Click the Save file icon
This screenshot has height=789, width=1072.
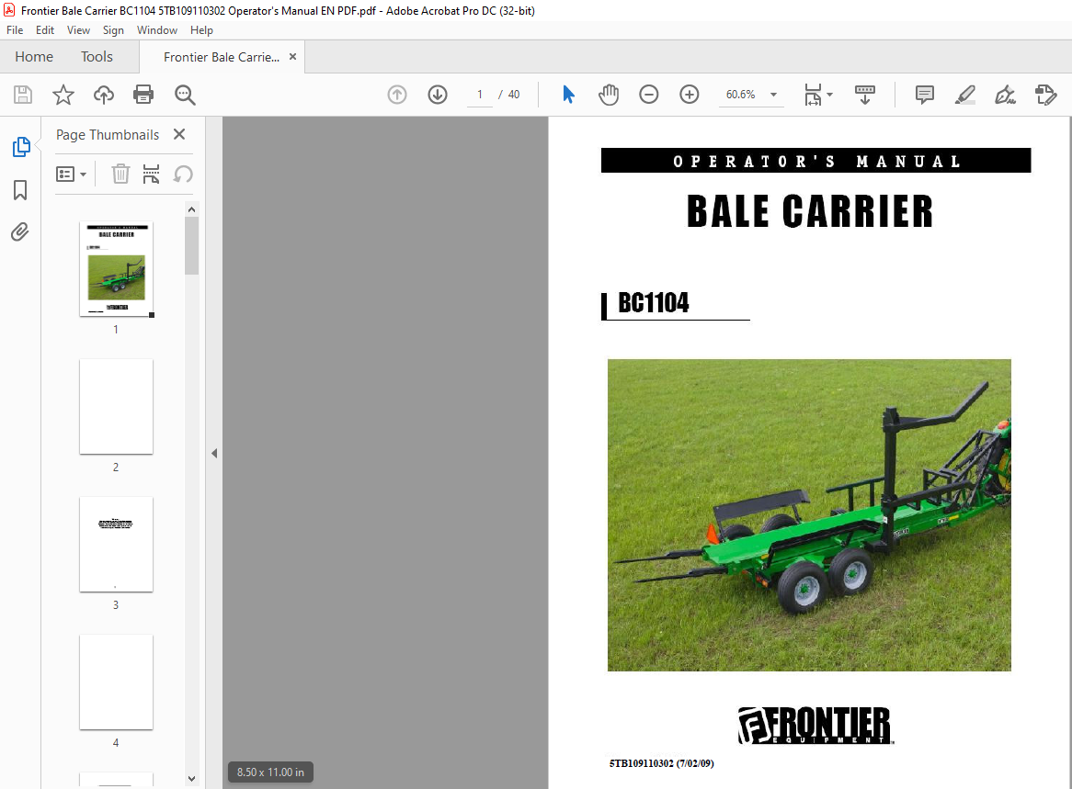(x=23, y=95)
